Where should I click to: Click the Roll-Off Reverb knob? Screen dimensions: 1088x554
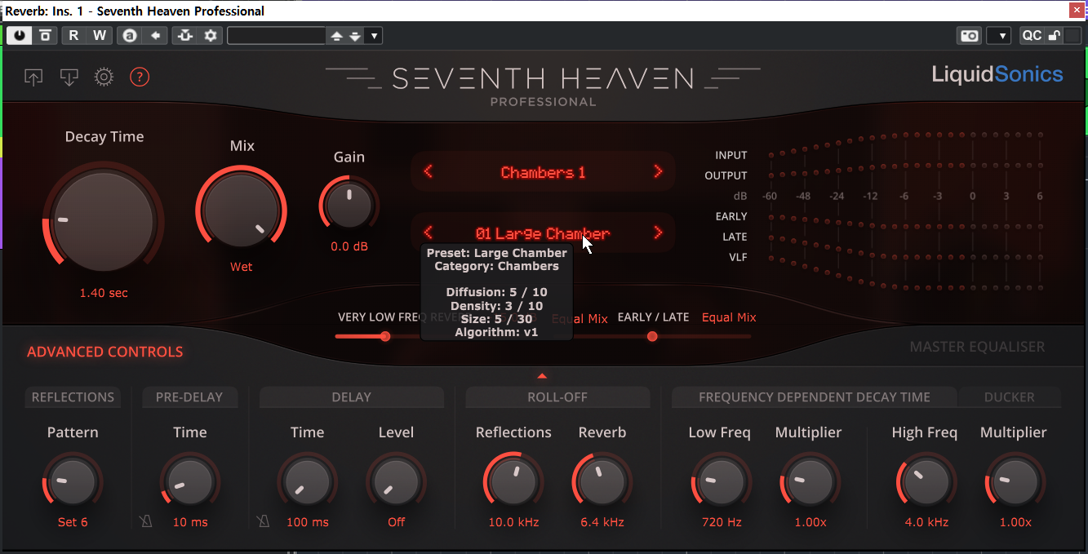point(602,481)
